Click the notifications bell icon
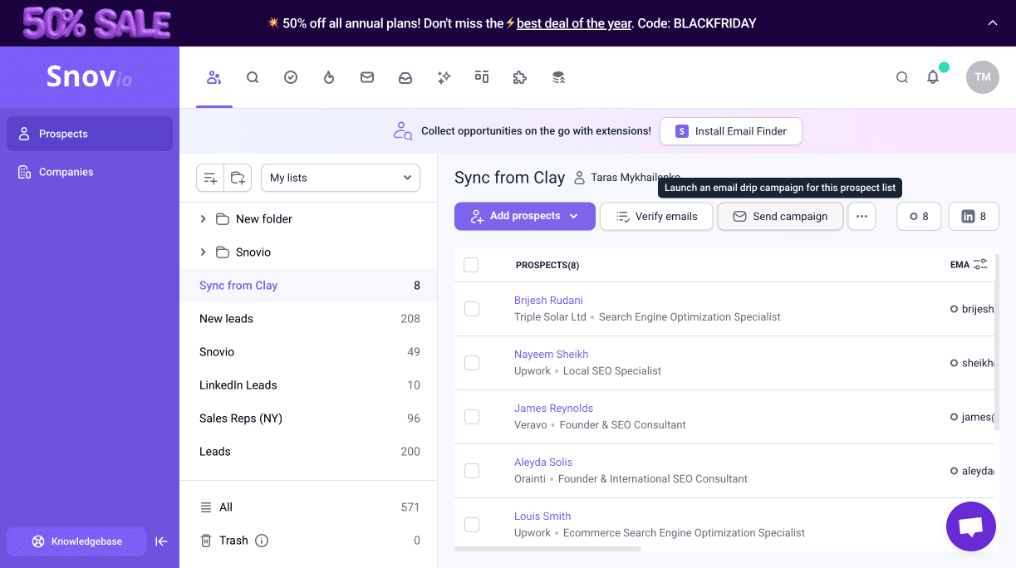 pos(933,77)
